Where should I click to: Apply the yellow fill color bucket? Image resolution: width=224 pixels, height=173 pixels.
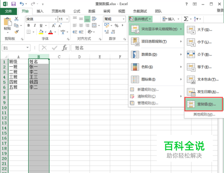coord(41,32)
